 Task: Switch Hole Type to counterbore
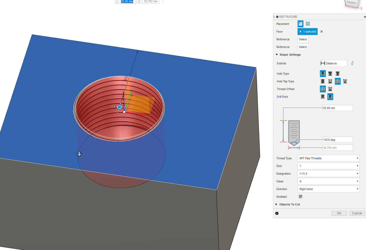tap(330, 74)
